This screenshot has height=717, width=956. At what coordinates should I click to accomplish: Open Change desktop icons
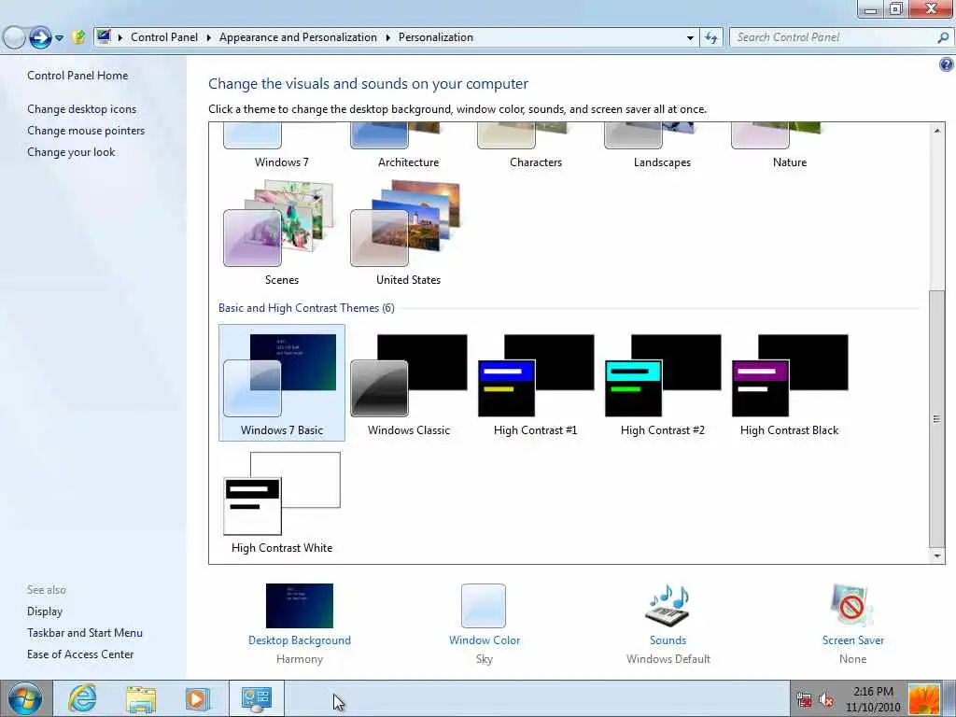click(x=82, y=109)
